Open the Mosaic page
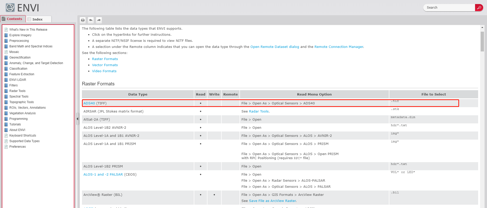This screenshot has width=487, height=208. (14, 52)
